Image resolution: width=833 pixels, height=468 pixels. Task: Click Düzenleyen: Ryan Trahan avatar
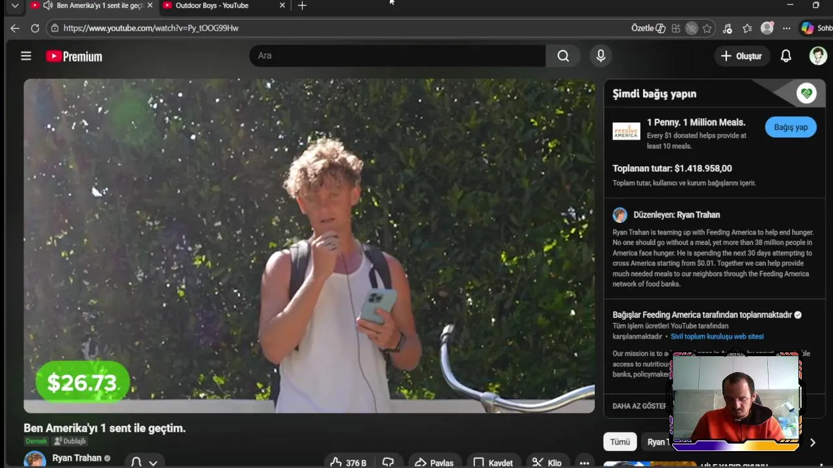coord(620,215)
